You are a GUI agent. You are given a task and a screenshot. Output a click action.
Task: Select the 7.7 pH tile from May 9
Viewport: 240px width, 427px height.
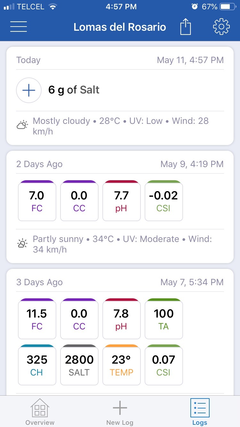[122, 201]
